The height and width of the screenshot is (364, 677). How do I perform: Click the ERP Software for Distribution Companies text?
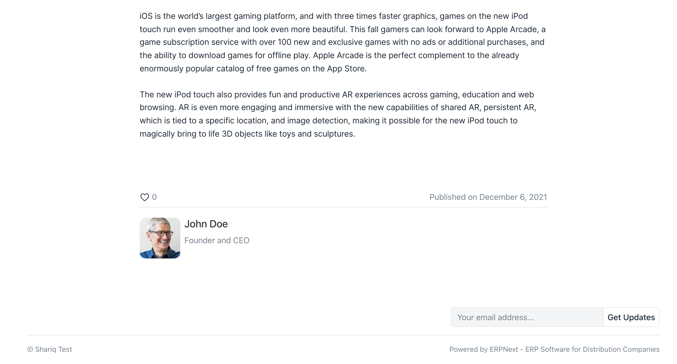592,349
